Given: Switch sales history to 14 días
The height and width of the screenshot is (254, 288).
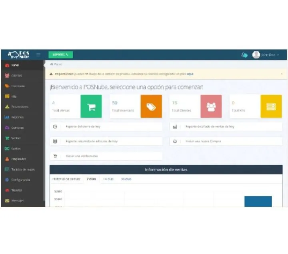Looking at the screenshot, I should [108, 179].
